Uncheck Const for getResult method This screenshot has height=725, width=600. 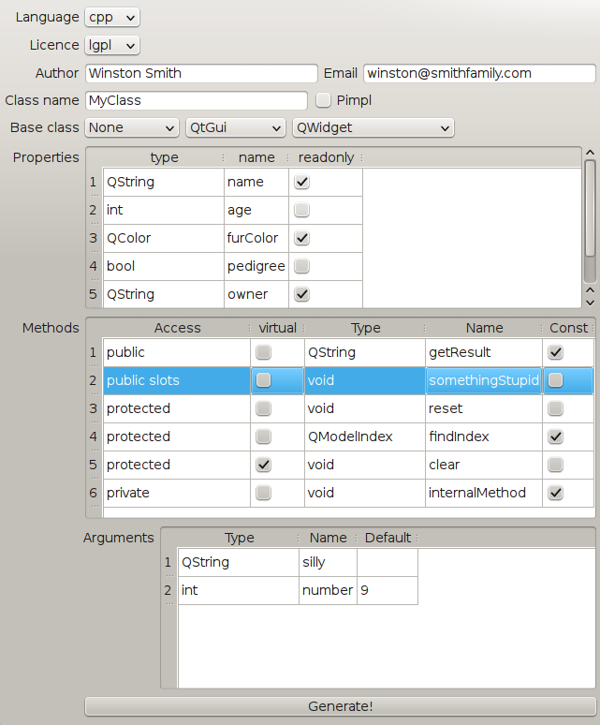pyautogui.click(x=555, y=352)
